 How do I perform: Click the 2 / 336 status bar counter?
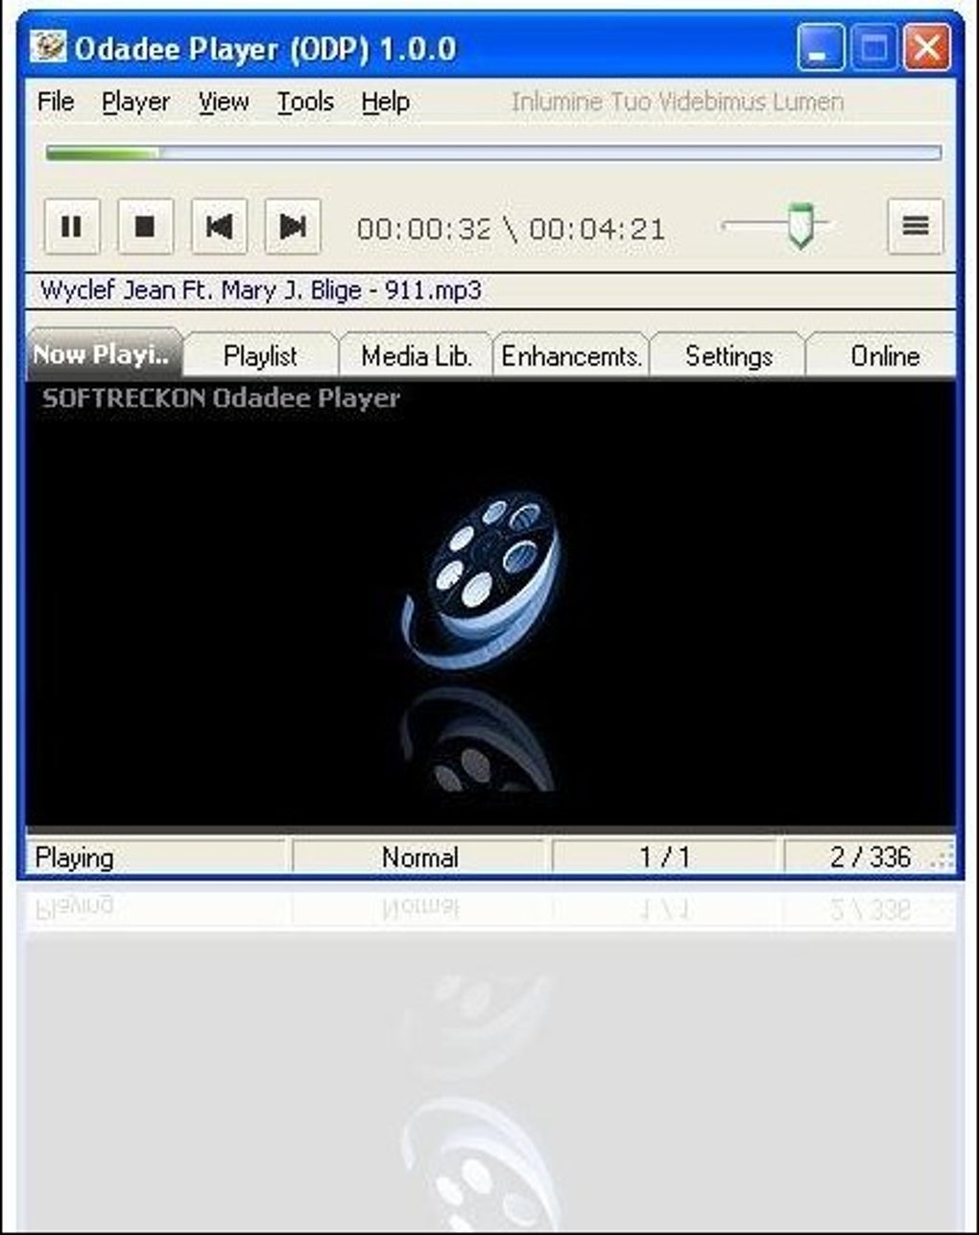[870, 856]
